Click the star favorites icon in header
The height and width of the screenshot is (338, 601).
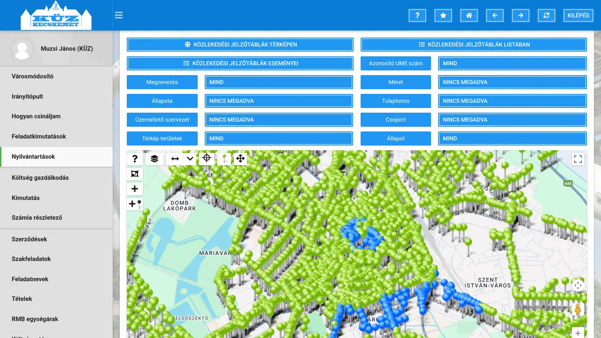pyautogui.click(x=443, y=15)
